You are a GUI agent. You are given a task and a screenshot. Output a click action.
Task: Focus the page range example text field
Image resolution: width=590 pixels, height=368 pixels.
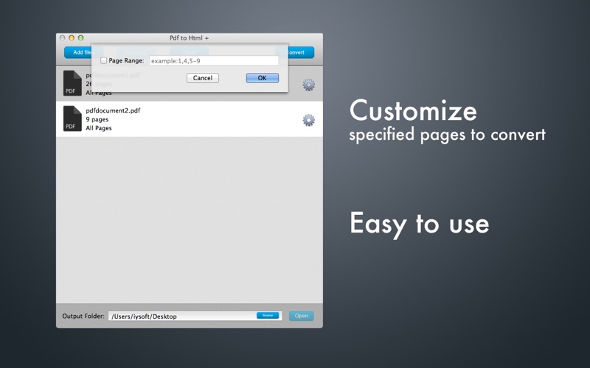pos(214,60)
